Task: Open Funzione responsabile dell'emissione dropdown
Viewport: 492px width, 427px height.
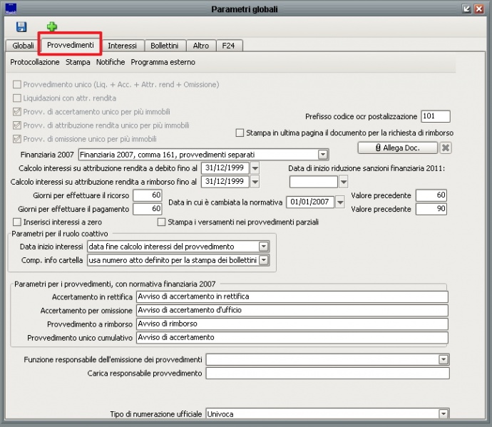Action: [444, 359]
